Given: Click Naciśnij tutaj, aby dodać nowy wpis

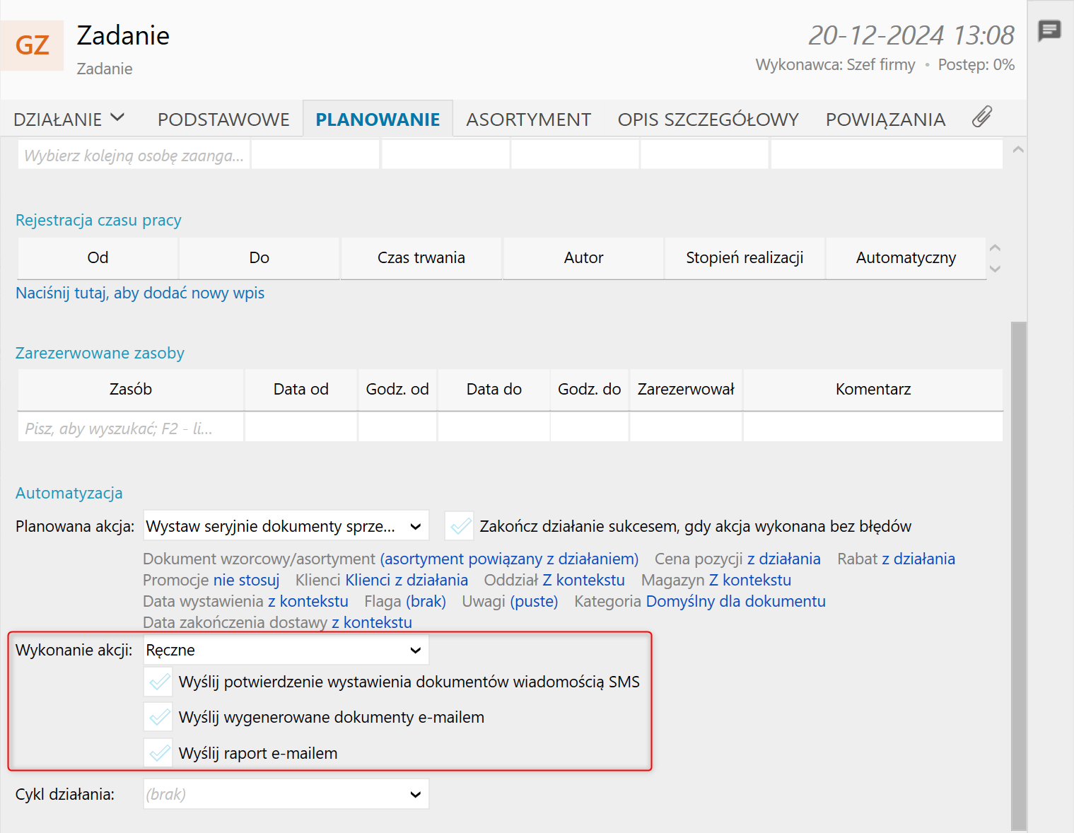Looking at the screenshot, I should [x=140, y=293].
